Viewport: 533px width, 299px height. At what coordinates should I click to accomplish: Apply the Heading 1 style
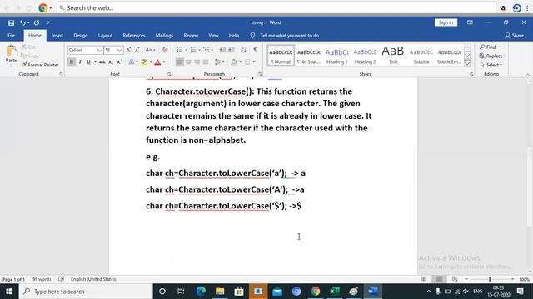336,56
